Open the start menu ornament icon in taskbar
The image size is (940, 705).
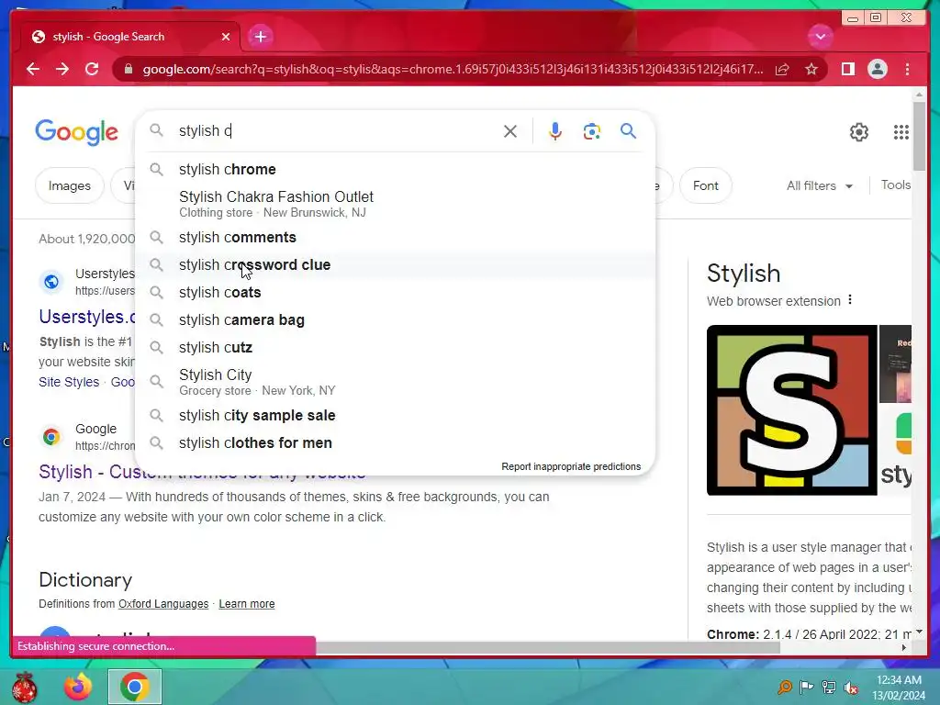[24, 687]
